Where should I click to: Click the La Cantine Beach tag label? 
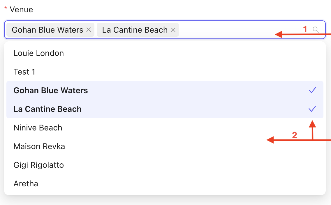click(x=135, y=30)
